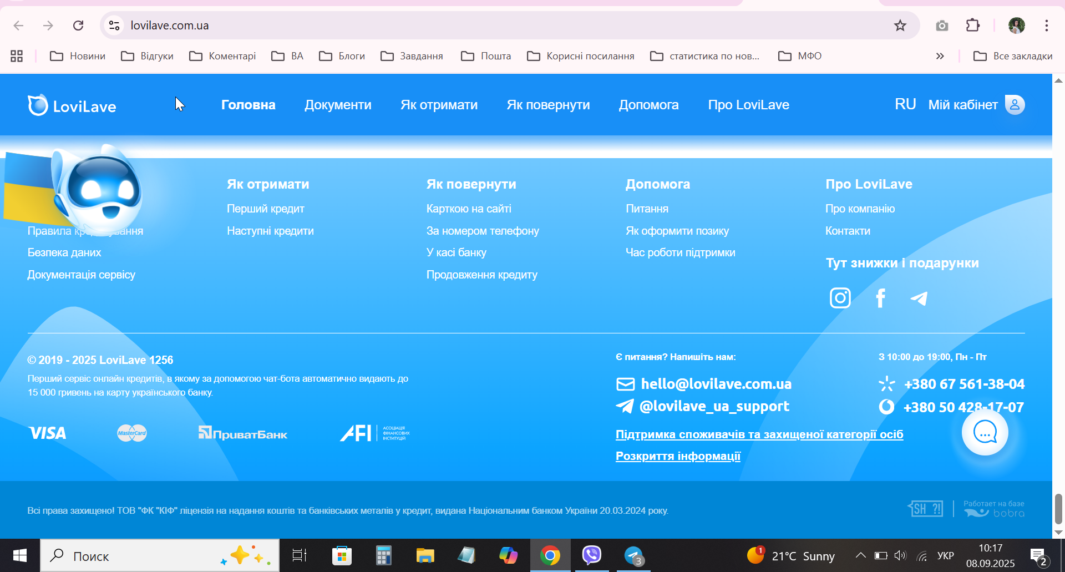Open the weather widget showing 21°C Sunny
Screen dimensions: 1065x572
point(791,555)
